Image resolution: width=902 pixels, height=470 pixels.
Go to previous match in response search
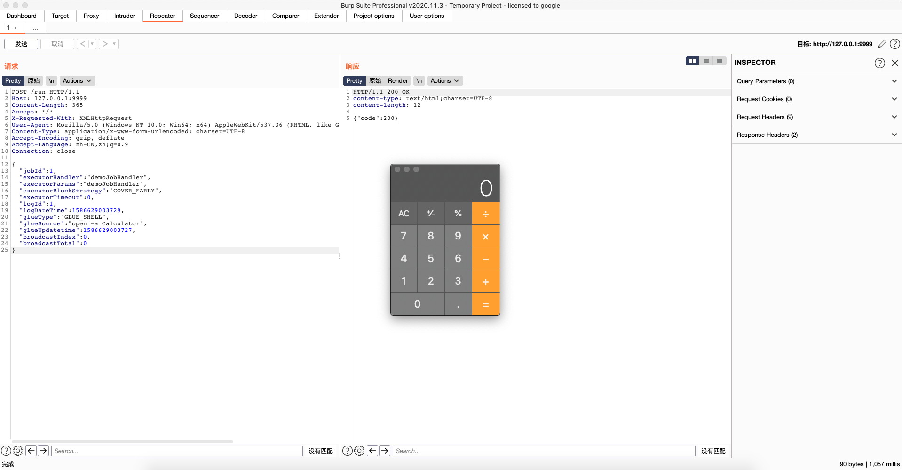tap(372, 451)
